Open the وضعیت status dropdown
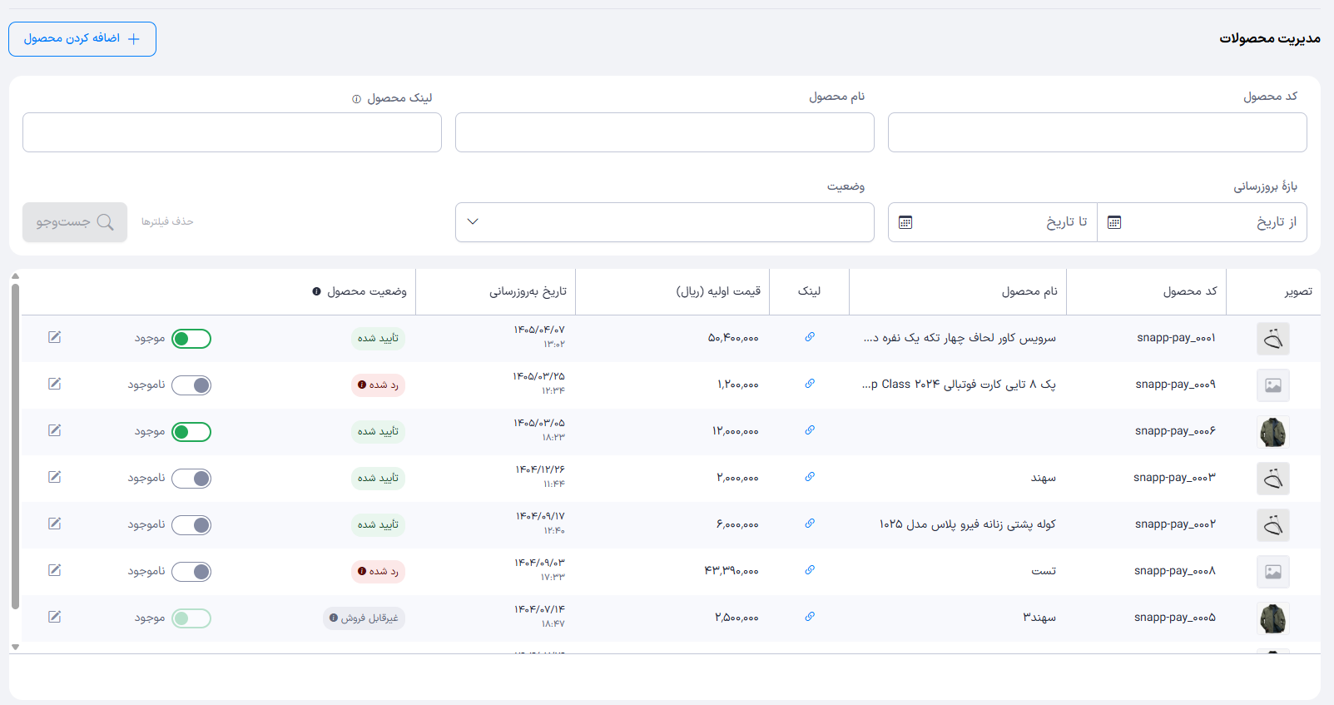This screenshot has width=1334, height=705. (664, 222)
